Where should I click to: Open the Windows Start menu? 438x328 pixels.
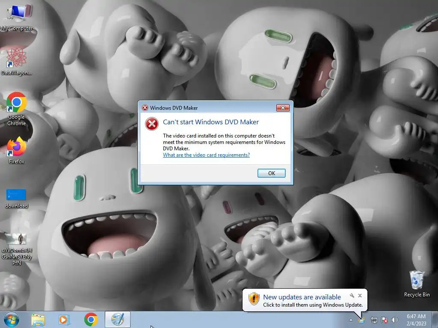11,319
